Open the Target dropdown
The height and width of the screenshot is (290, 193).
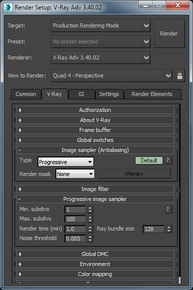tap(101, 25)
